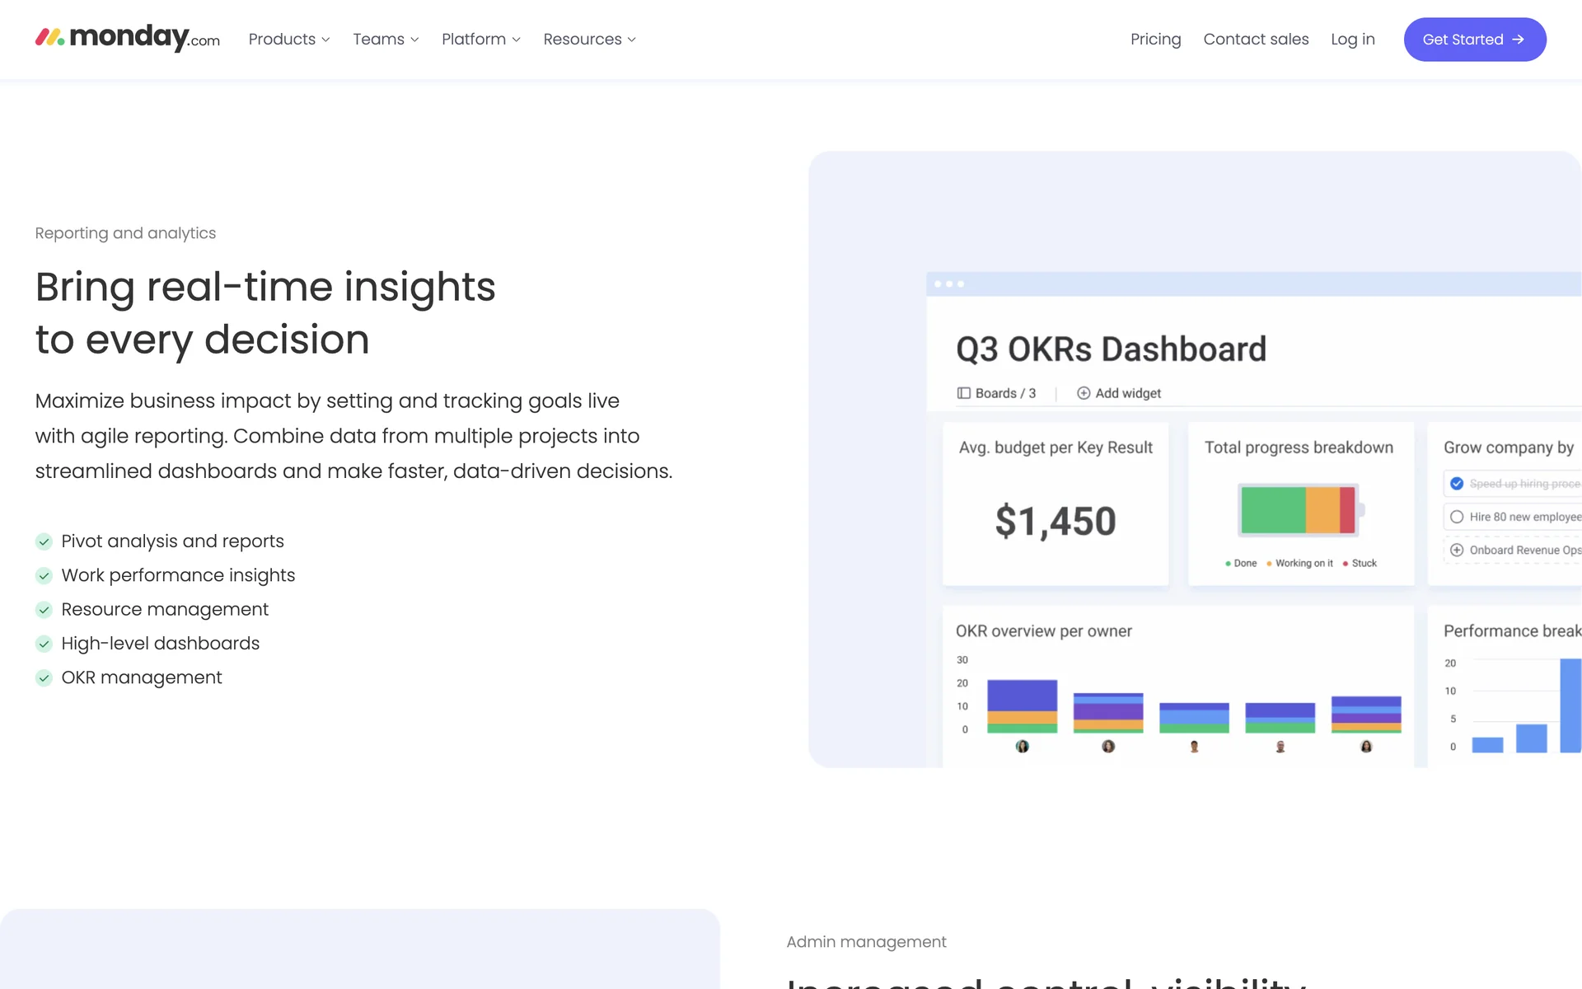Click plus icon next to Onboard Revenue Ops

coord(1457,550)
